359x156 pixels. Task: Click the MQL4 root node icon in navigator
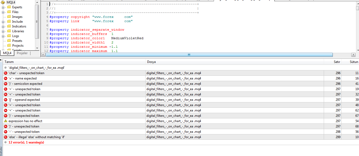coord(3,2)
